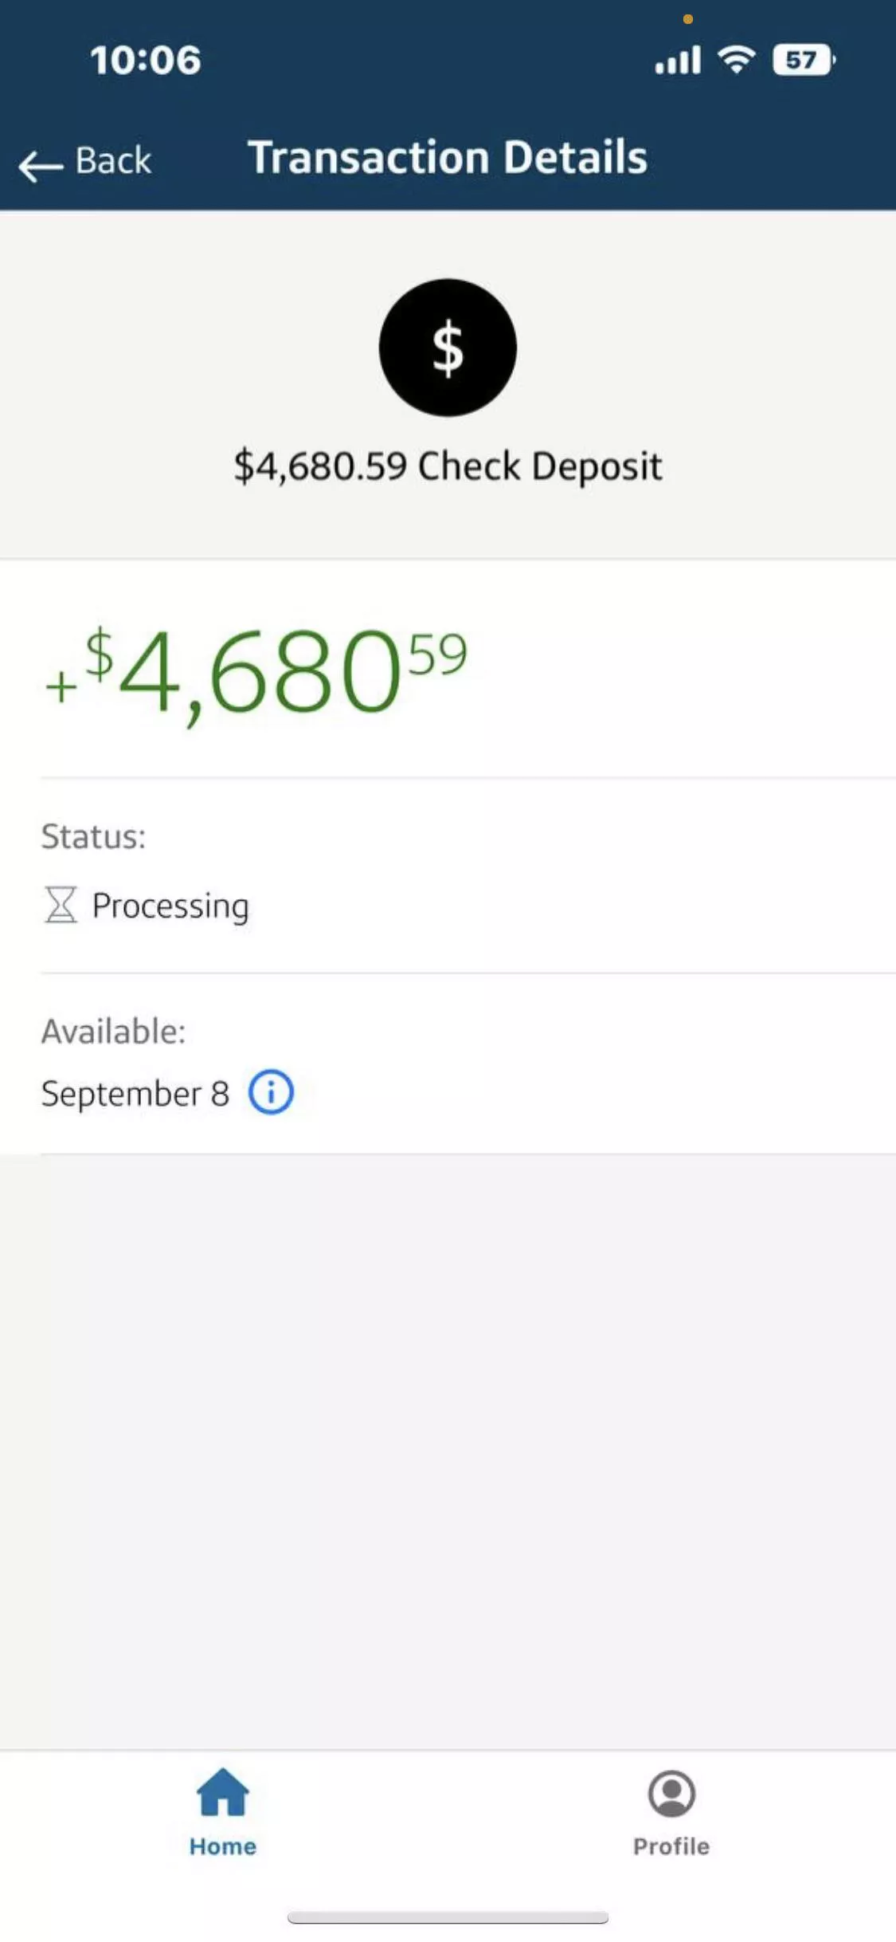Click the green +$4,680.59 amount
This screenshot has width=896, height=1942.
click(256, 671)
